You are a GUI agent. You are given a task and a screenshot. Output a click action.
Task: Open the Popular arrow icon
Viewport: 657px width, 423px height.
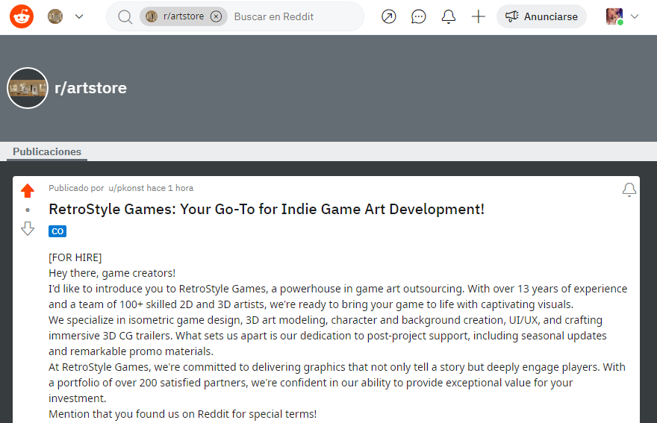[389, 16]
